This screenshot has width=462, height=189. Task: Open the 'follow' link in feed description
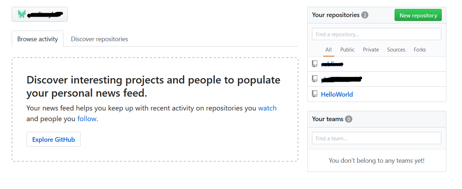(87, 119)
